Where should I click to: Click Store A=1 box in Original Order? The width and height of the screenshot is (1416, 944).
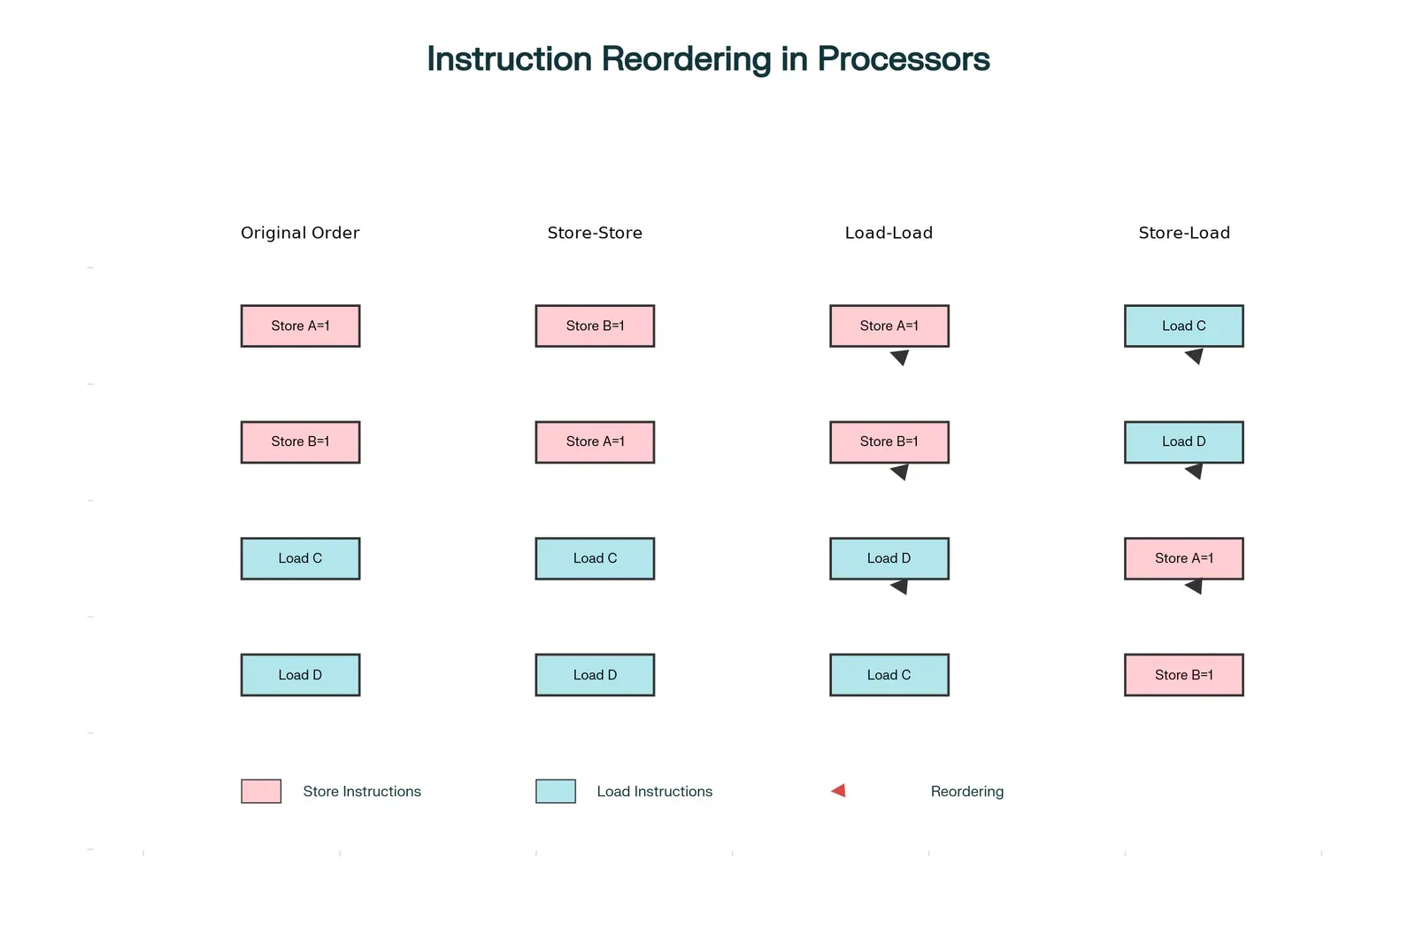click(x=300, y=326)
